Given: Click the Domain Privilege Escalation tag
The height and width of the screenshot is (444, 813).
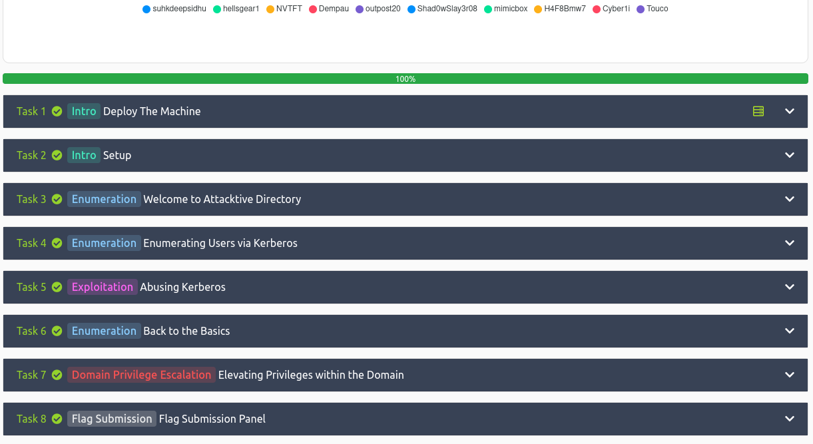Looking at the screenshot, I should point(141,375).
